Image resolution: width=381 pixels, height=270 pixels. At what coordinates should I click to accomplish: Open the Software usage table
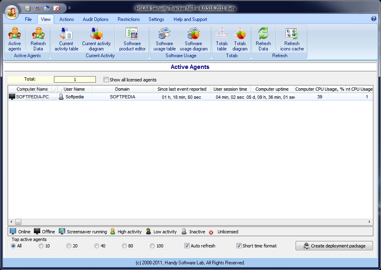164,39
